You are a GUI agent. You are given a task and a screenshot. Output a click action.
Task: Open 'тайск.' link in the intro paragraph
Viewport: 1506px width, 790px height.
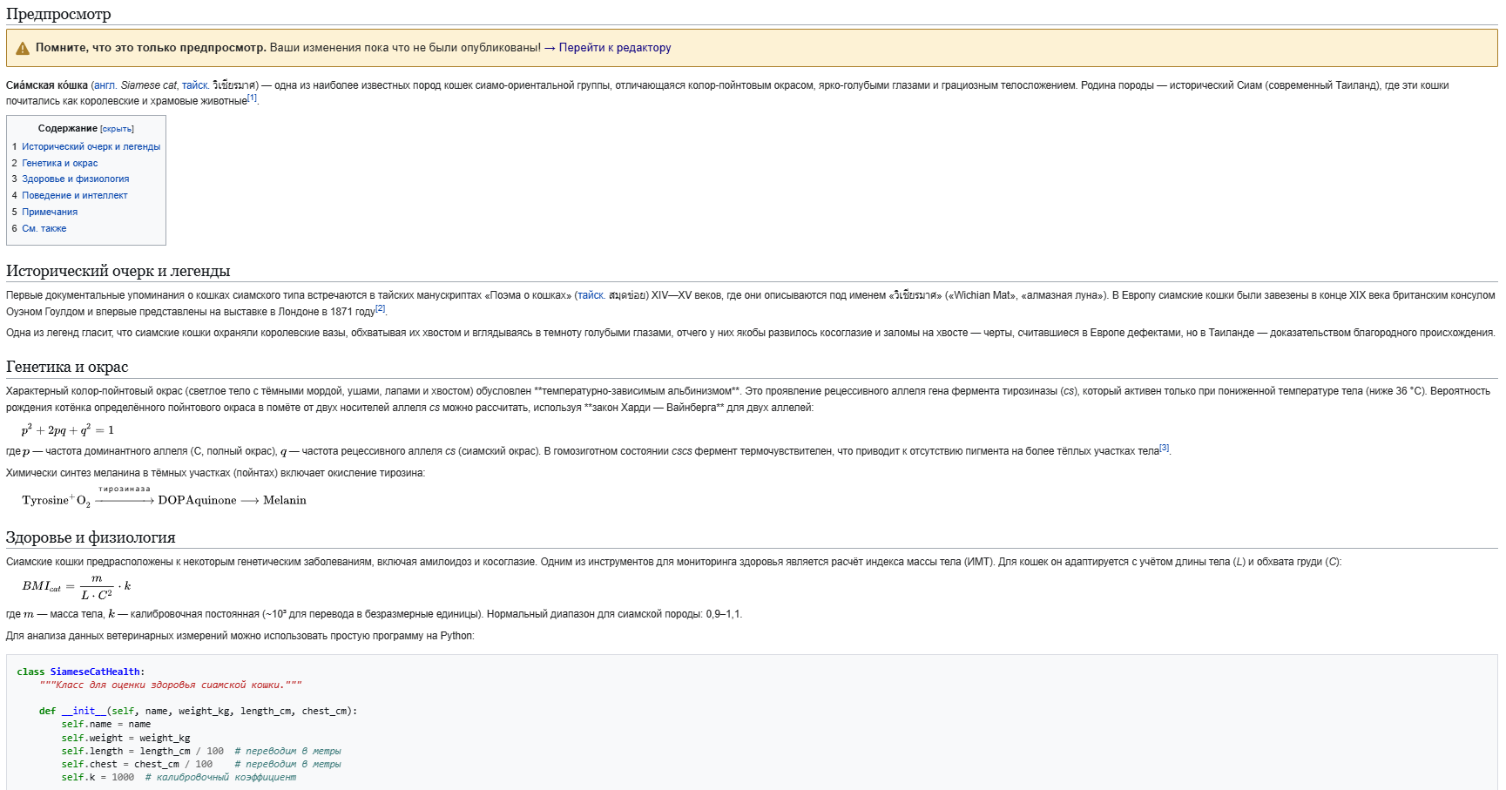[x=195, y=85]
